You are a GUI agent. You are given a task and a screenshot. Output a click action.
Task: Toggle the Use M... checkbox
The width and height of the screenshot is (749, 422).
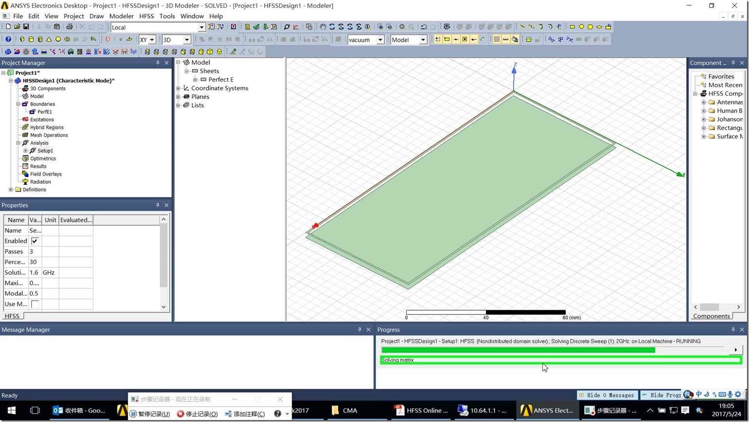pos(35,304)
